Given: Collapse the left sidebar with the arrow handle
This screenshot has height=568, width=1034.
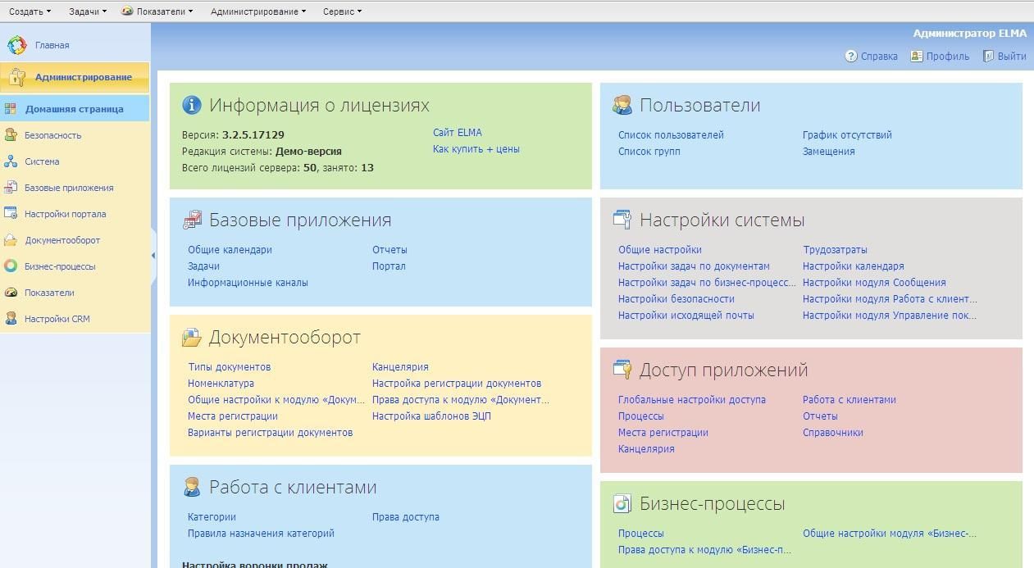Looking at the screenshot, I should tap(153, 256).
